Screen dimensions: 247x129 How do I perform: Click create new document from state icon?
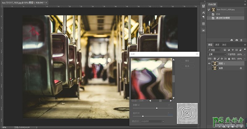232,40
